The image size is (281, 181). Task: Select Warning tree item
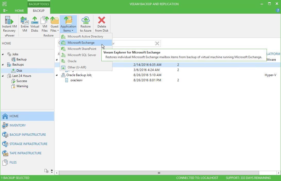(22, 86)
